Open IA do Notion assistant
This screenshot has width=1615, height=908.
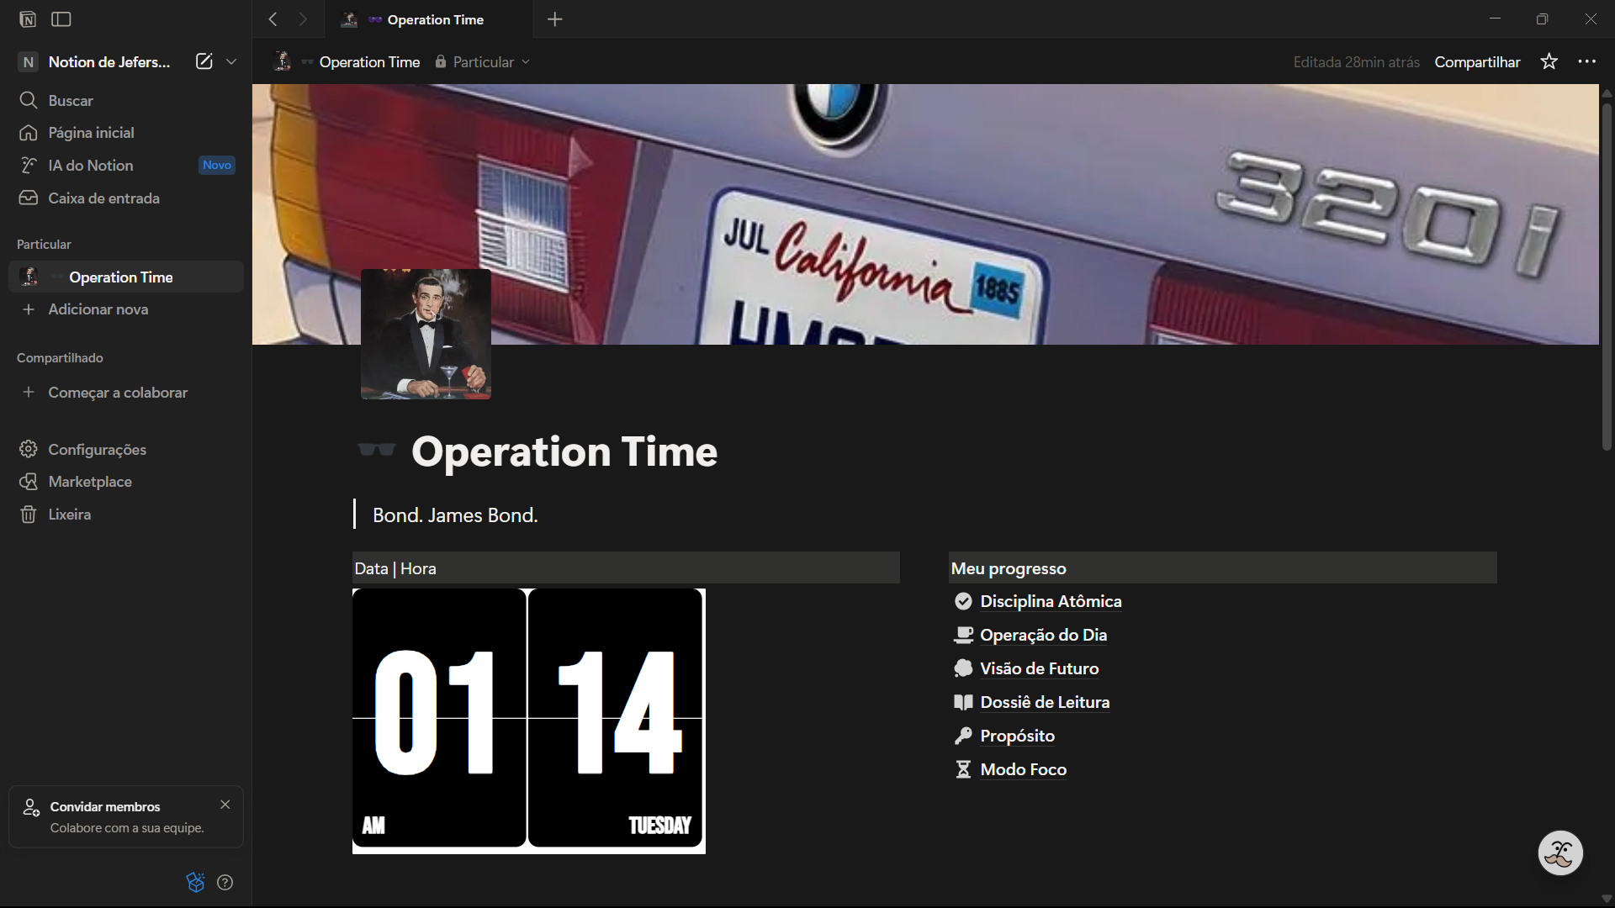pos(91,166)
